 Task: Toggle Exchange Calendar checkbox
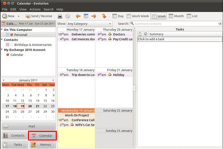(x=8, y=55)
